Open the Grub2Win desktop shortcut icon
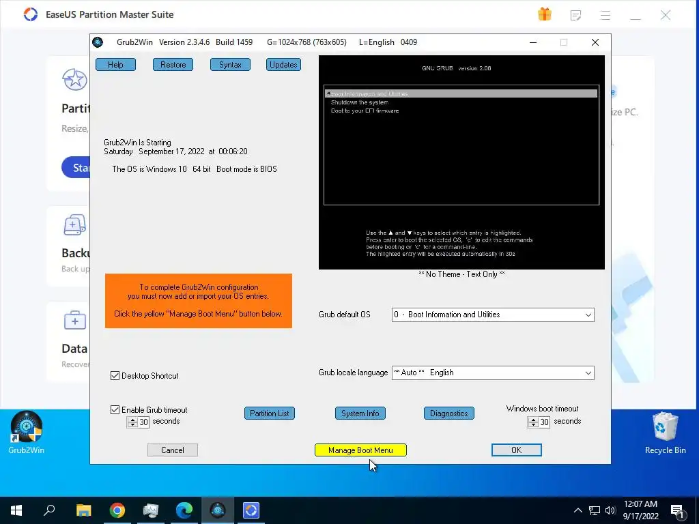699x524 pixels. [x=27, y=433]
